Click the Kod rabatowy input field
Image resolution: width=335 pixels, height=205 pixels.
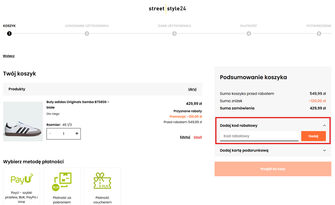(259, 136)
